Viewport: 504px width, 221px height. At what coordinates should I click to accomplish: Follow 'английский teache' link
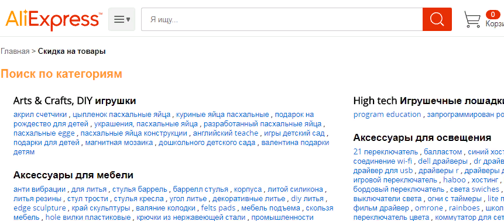(x=225, y=133)
